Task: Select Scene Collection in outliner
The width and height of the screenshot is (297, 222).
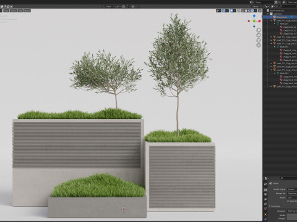Action: pos(277,10)
